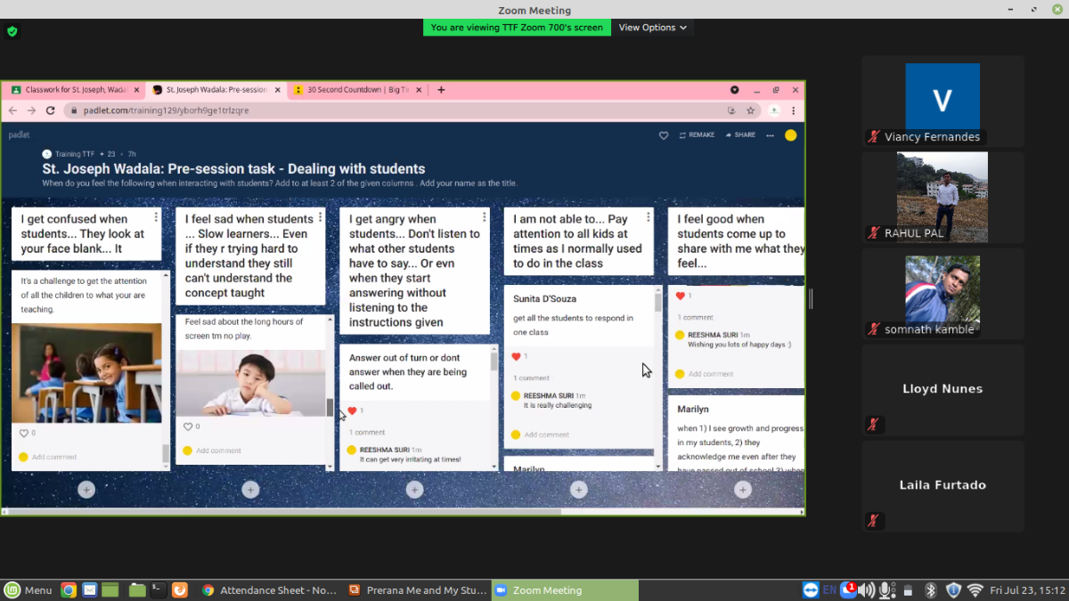Open three-dot menu of 'I get angry' column
This screenshot has width=1069, height=601.
point(485,217)
